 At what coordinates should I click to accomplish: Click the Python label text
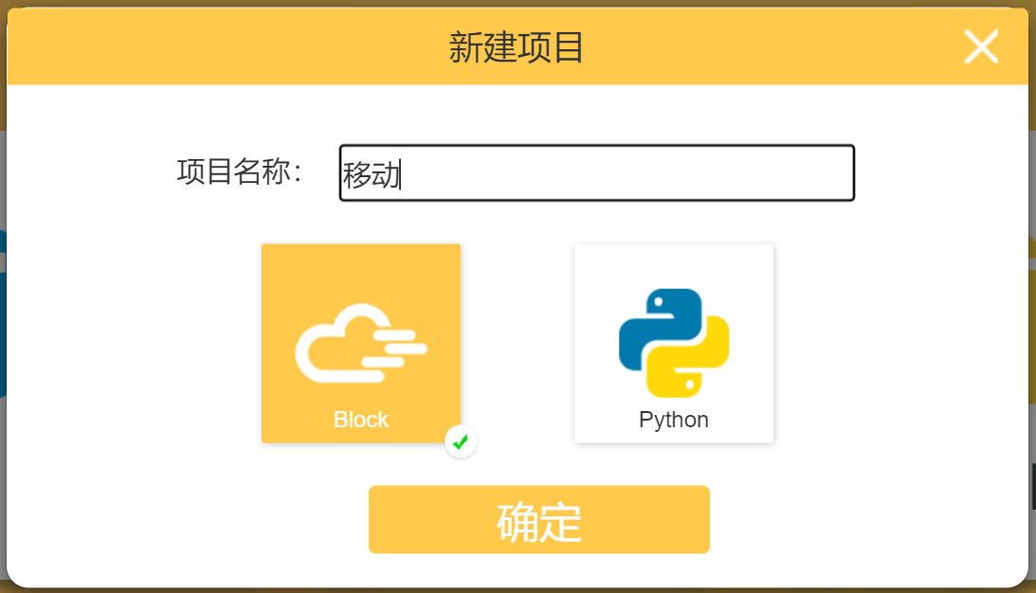(674, 420)
